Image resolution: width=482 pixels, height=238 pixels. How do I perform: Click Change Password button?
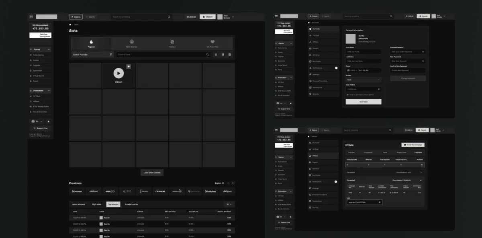[408, 78]
